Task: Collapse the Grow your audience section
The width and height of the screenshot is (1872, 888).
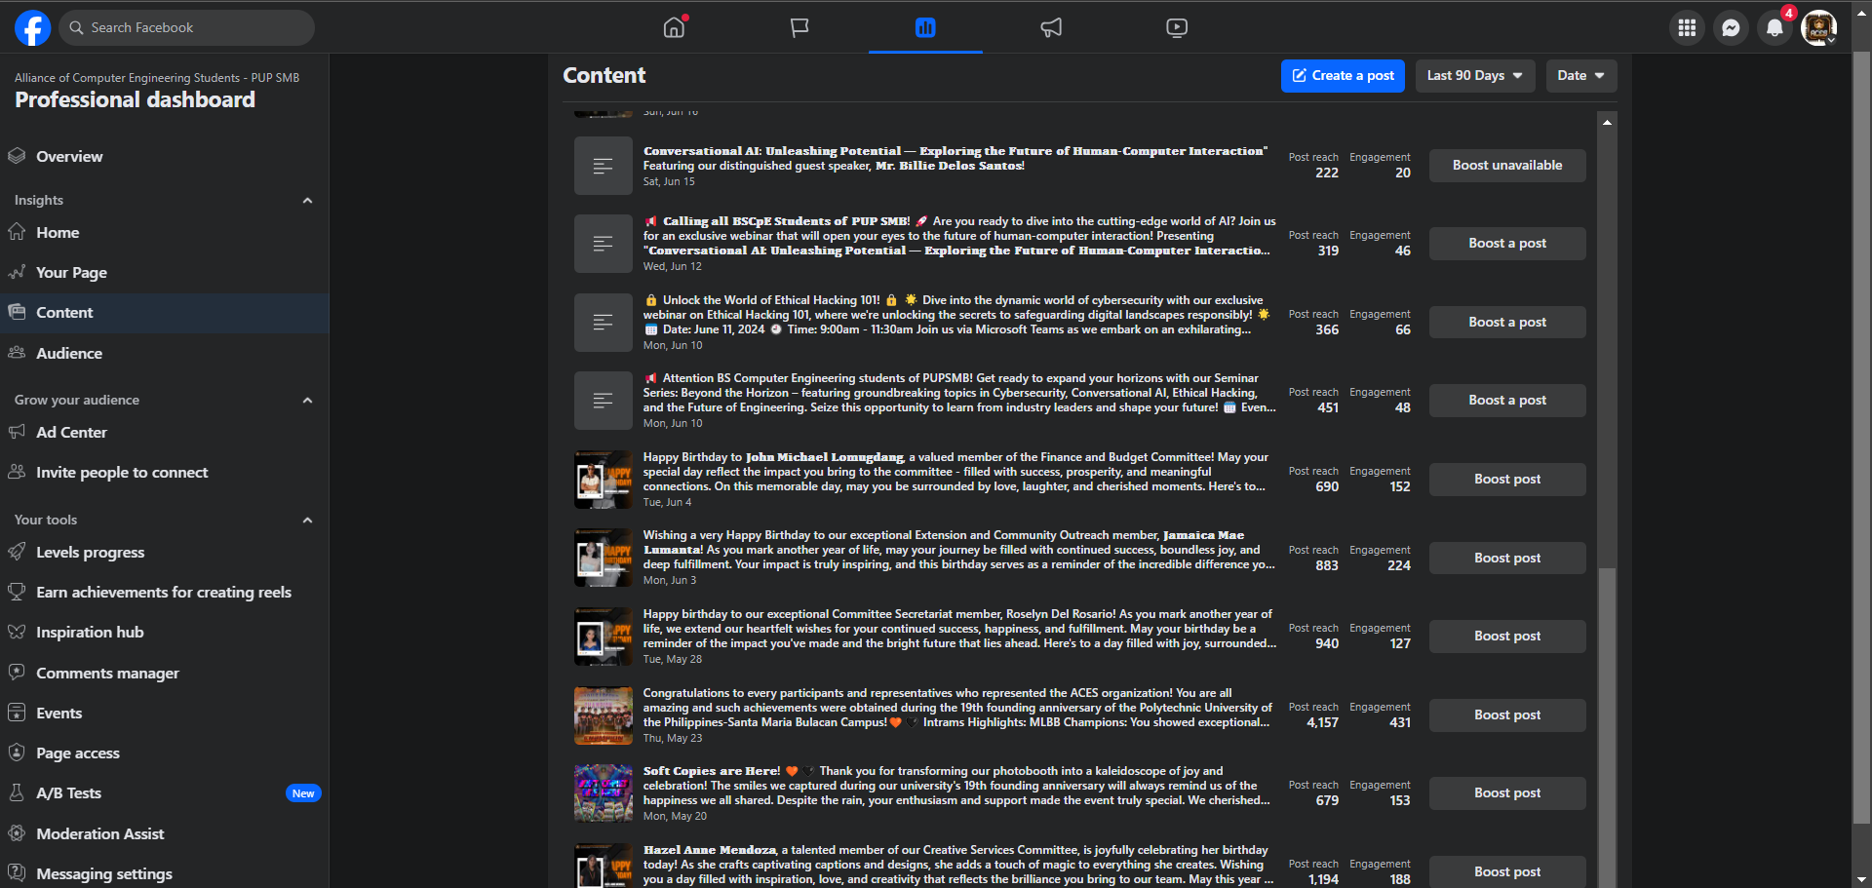Action: point(307,400)
